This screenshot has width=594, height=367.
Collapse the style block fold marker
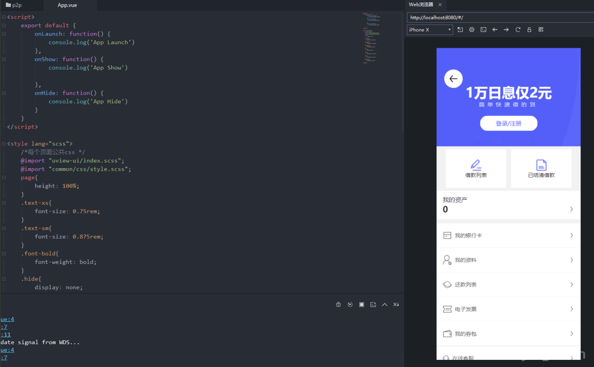(x=3, y=144)
